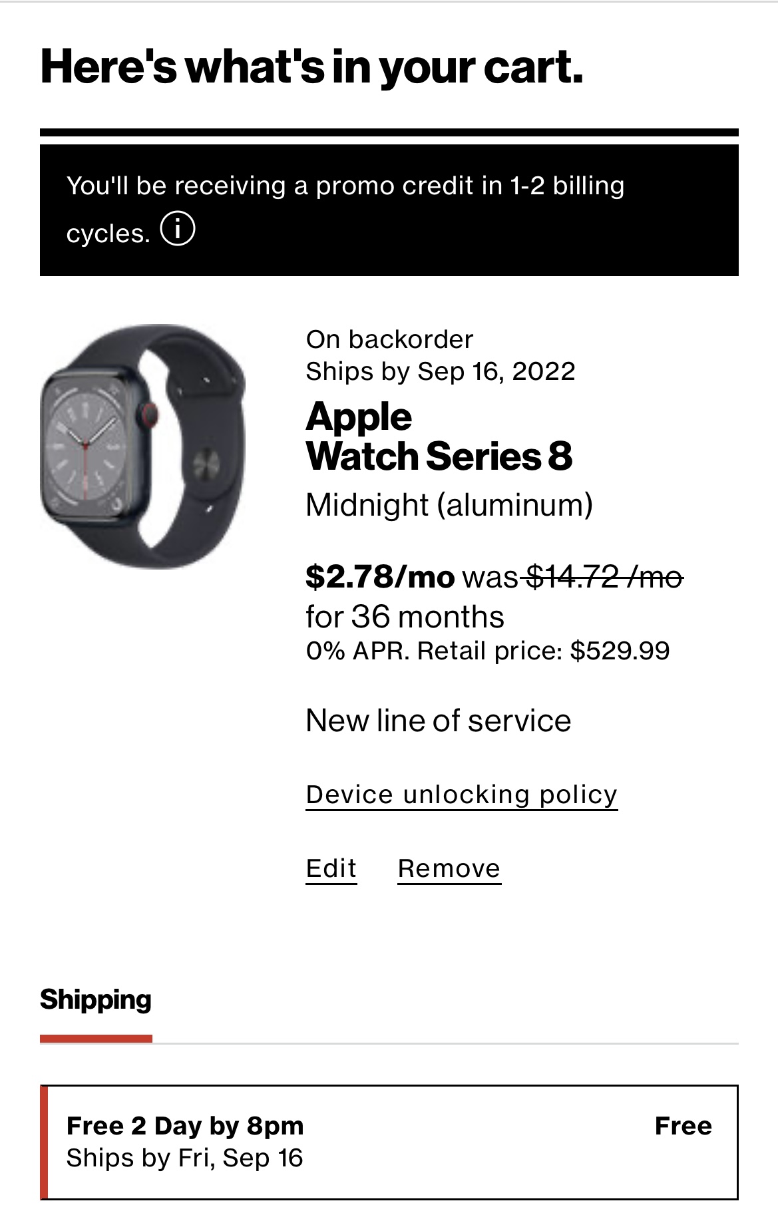Click the "for 36 months" term text
The height and width of the screenshot is (1215, 778).
tap(405, 617)
